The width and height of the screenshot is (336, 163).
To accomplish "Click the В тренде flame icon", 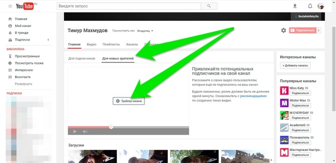I will (x=10, y=33).
